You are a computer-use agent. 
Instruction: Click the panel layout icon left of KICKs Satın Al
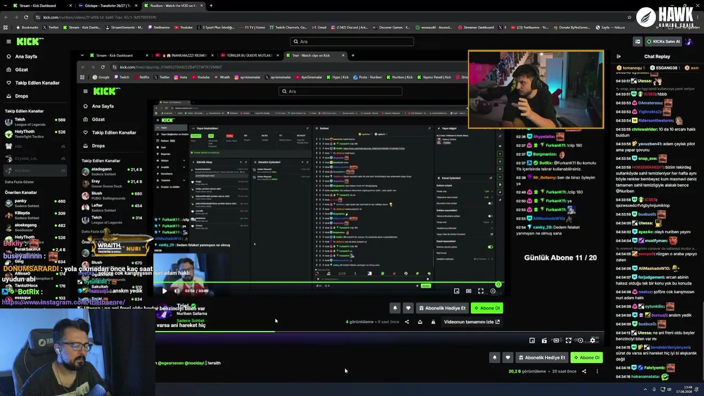point(637,41)
